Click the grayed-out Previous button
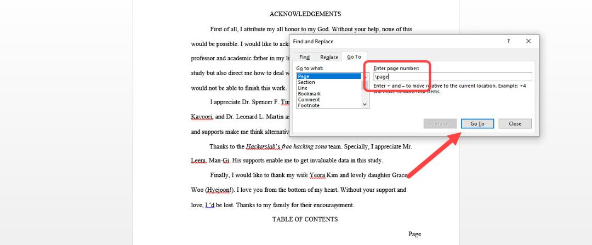This screenshot has height=245, width=592. coord(440,123)
